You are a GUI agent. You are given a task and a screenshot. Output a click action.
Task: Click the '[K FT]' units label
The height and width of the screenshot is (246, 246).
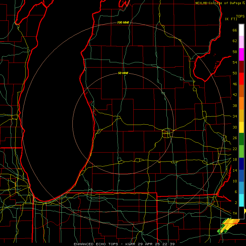point(231,19)
